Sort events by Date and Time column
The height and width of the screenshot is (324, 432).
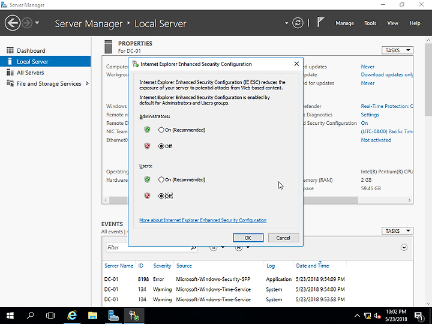click(313, 266)
